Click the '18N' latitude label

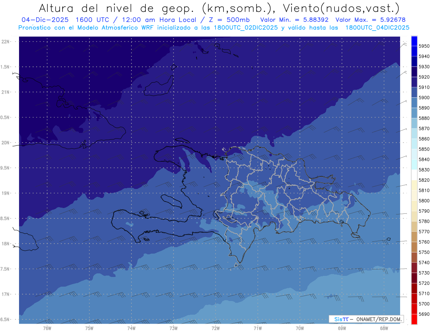tap(6, 244)
